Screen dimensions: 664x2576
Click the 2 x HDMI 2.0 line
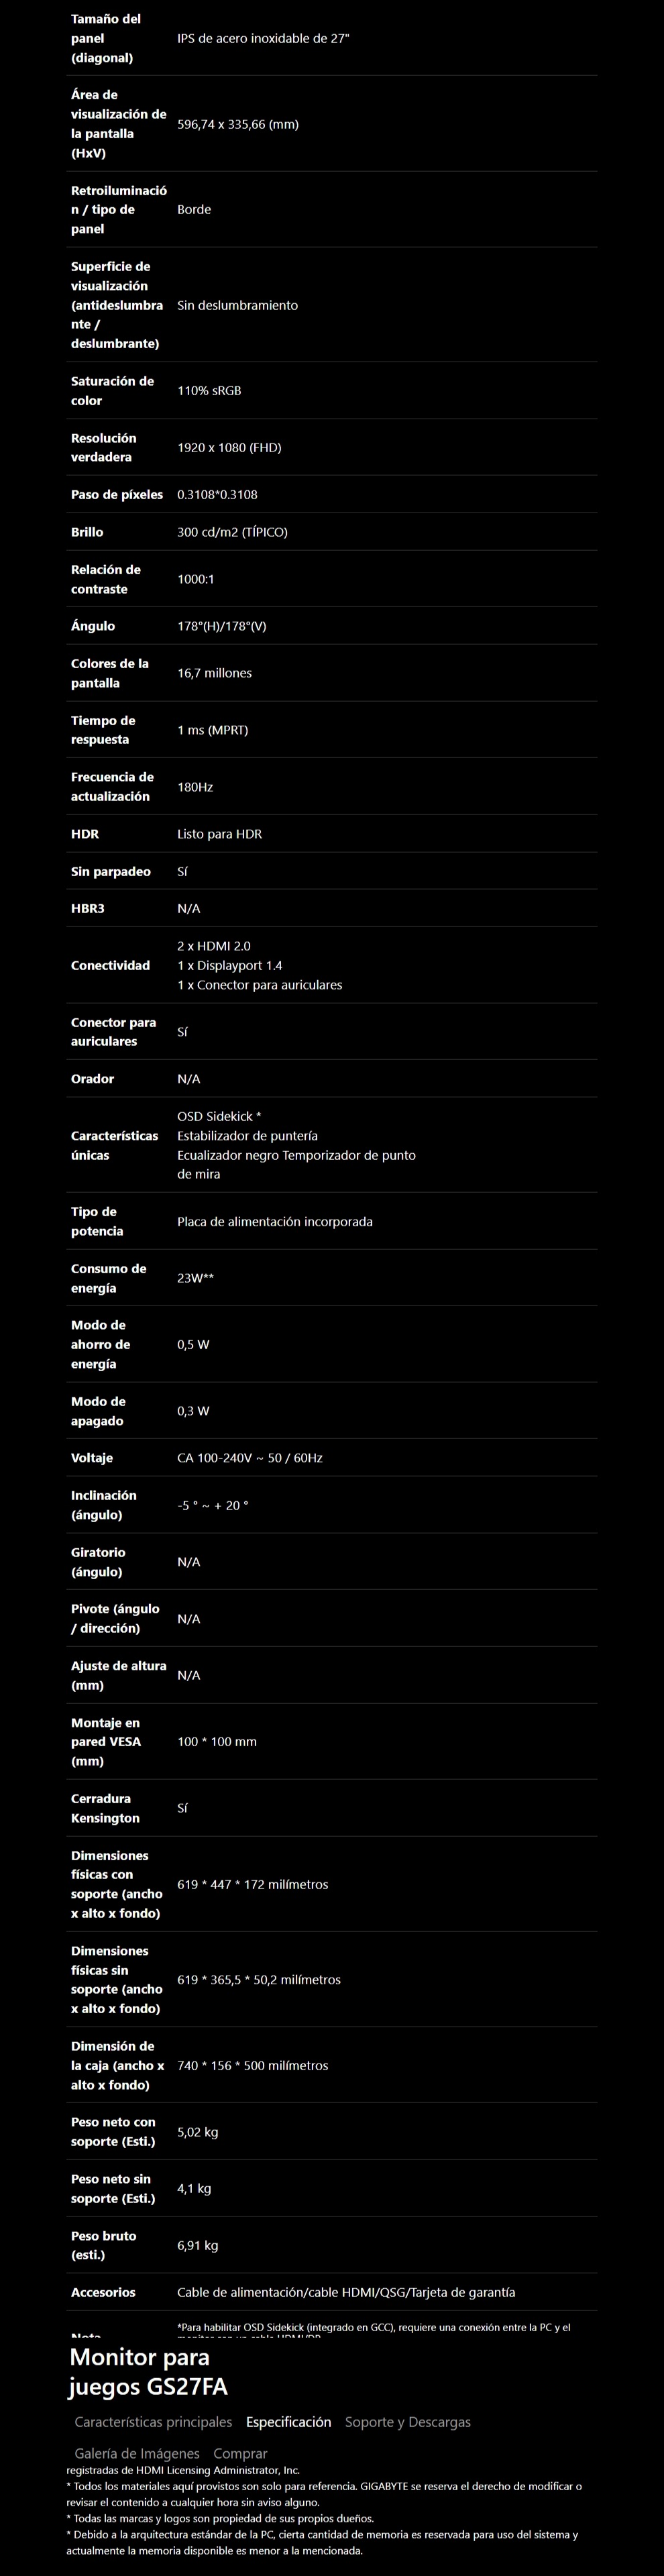[x=214, y=945]
